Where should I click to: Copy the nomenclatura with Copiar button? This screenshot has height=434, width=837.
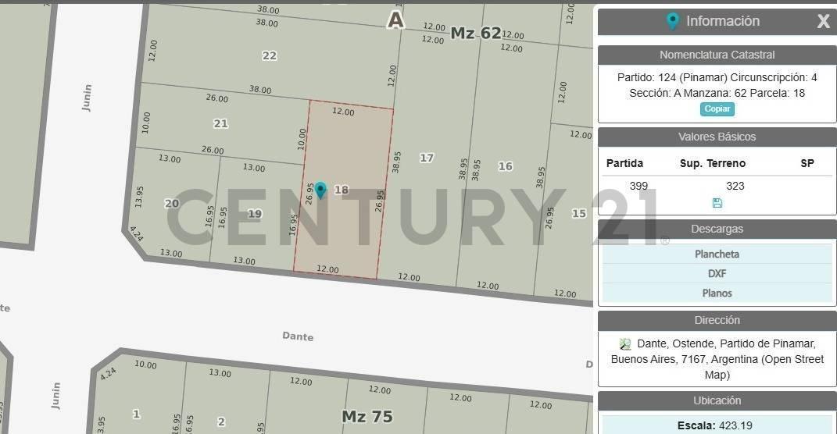717,108
